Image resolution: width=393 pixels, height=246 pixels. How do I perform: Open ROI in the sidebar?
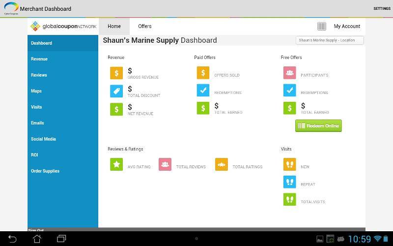click(x=63, y=155)
